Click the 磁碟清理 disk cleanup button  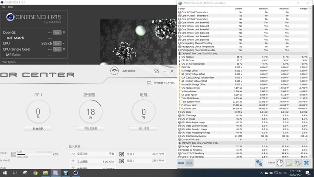click(x=143, y=128)
